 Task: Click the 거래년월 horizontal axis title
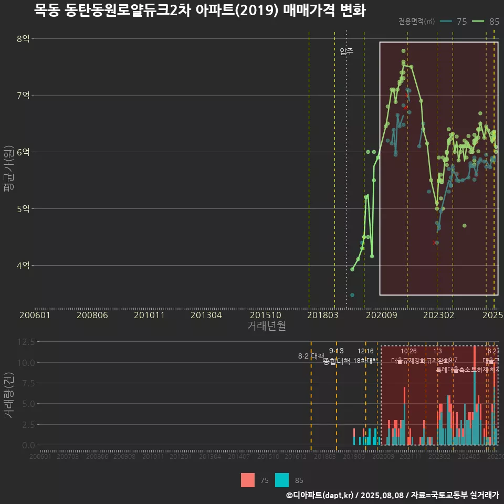[x=267, y=325]
